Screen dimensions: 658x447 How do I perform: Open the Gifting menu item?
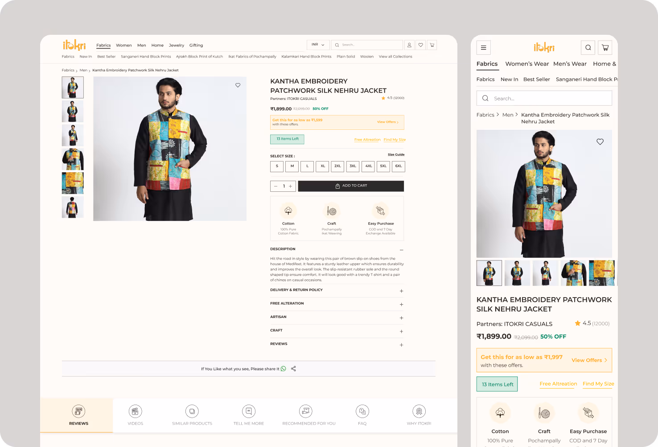[x=196, y=46]
